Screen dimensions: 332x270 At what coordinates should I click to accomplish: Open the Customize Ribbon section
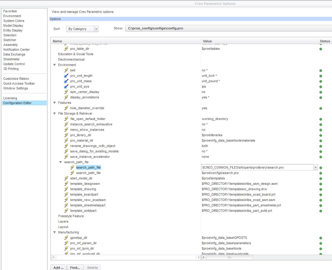point(16,79)
